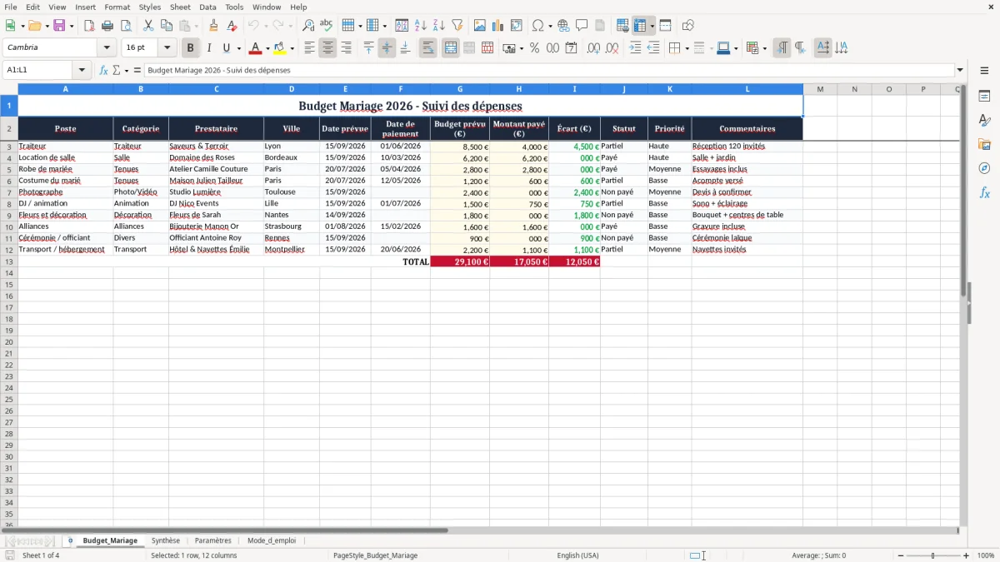The height and width of the screenshot is (562, 1000).
Task: Open the font color dropdown arrow
Action: point(267,48)
